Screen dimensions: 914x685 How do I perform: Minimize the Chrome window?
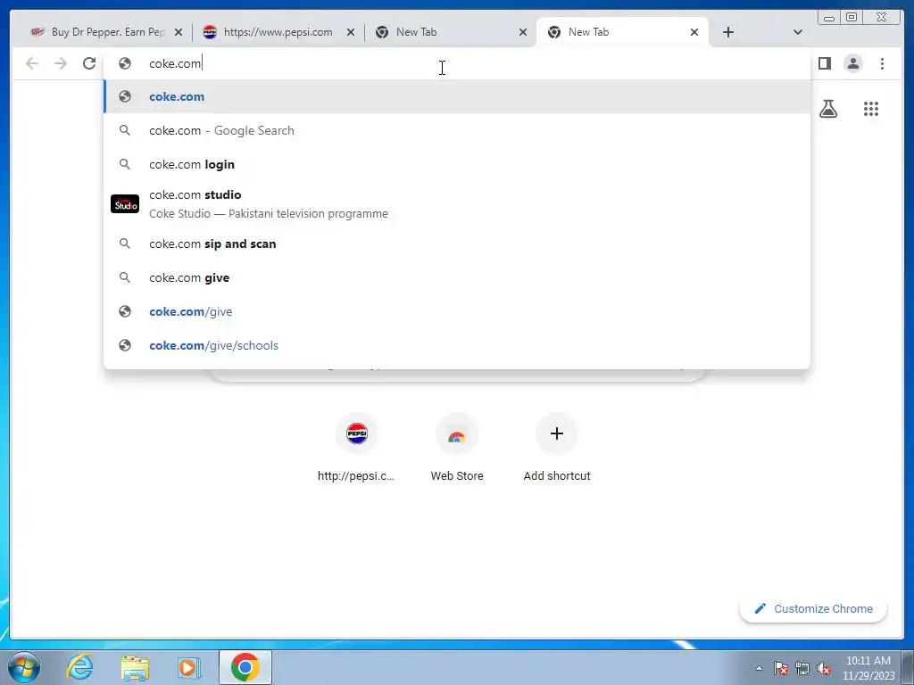pyautogui.click(x=829, y=17)
